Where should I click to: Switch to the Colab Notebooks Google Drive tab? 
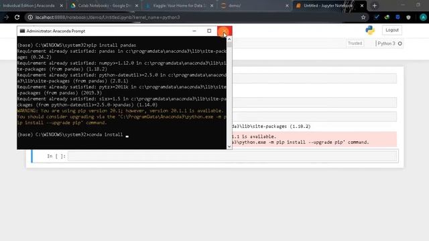104,5
